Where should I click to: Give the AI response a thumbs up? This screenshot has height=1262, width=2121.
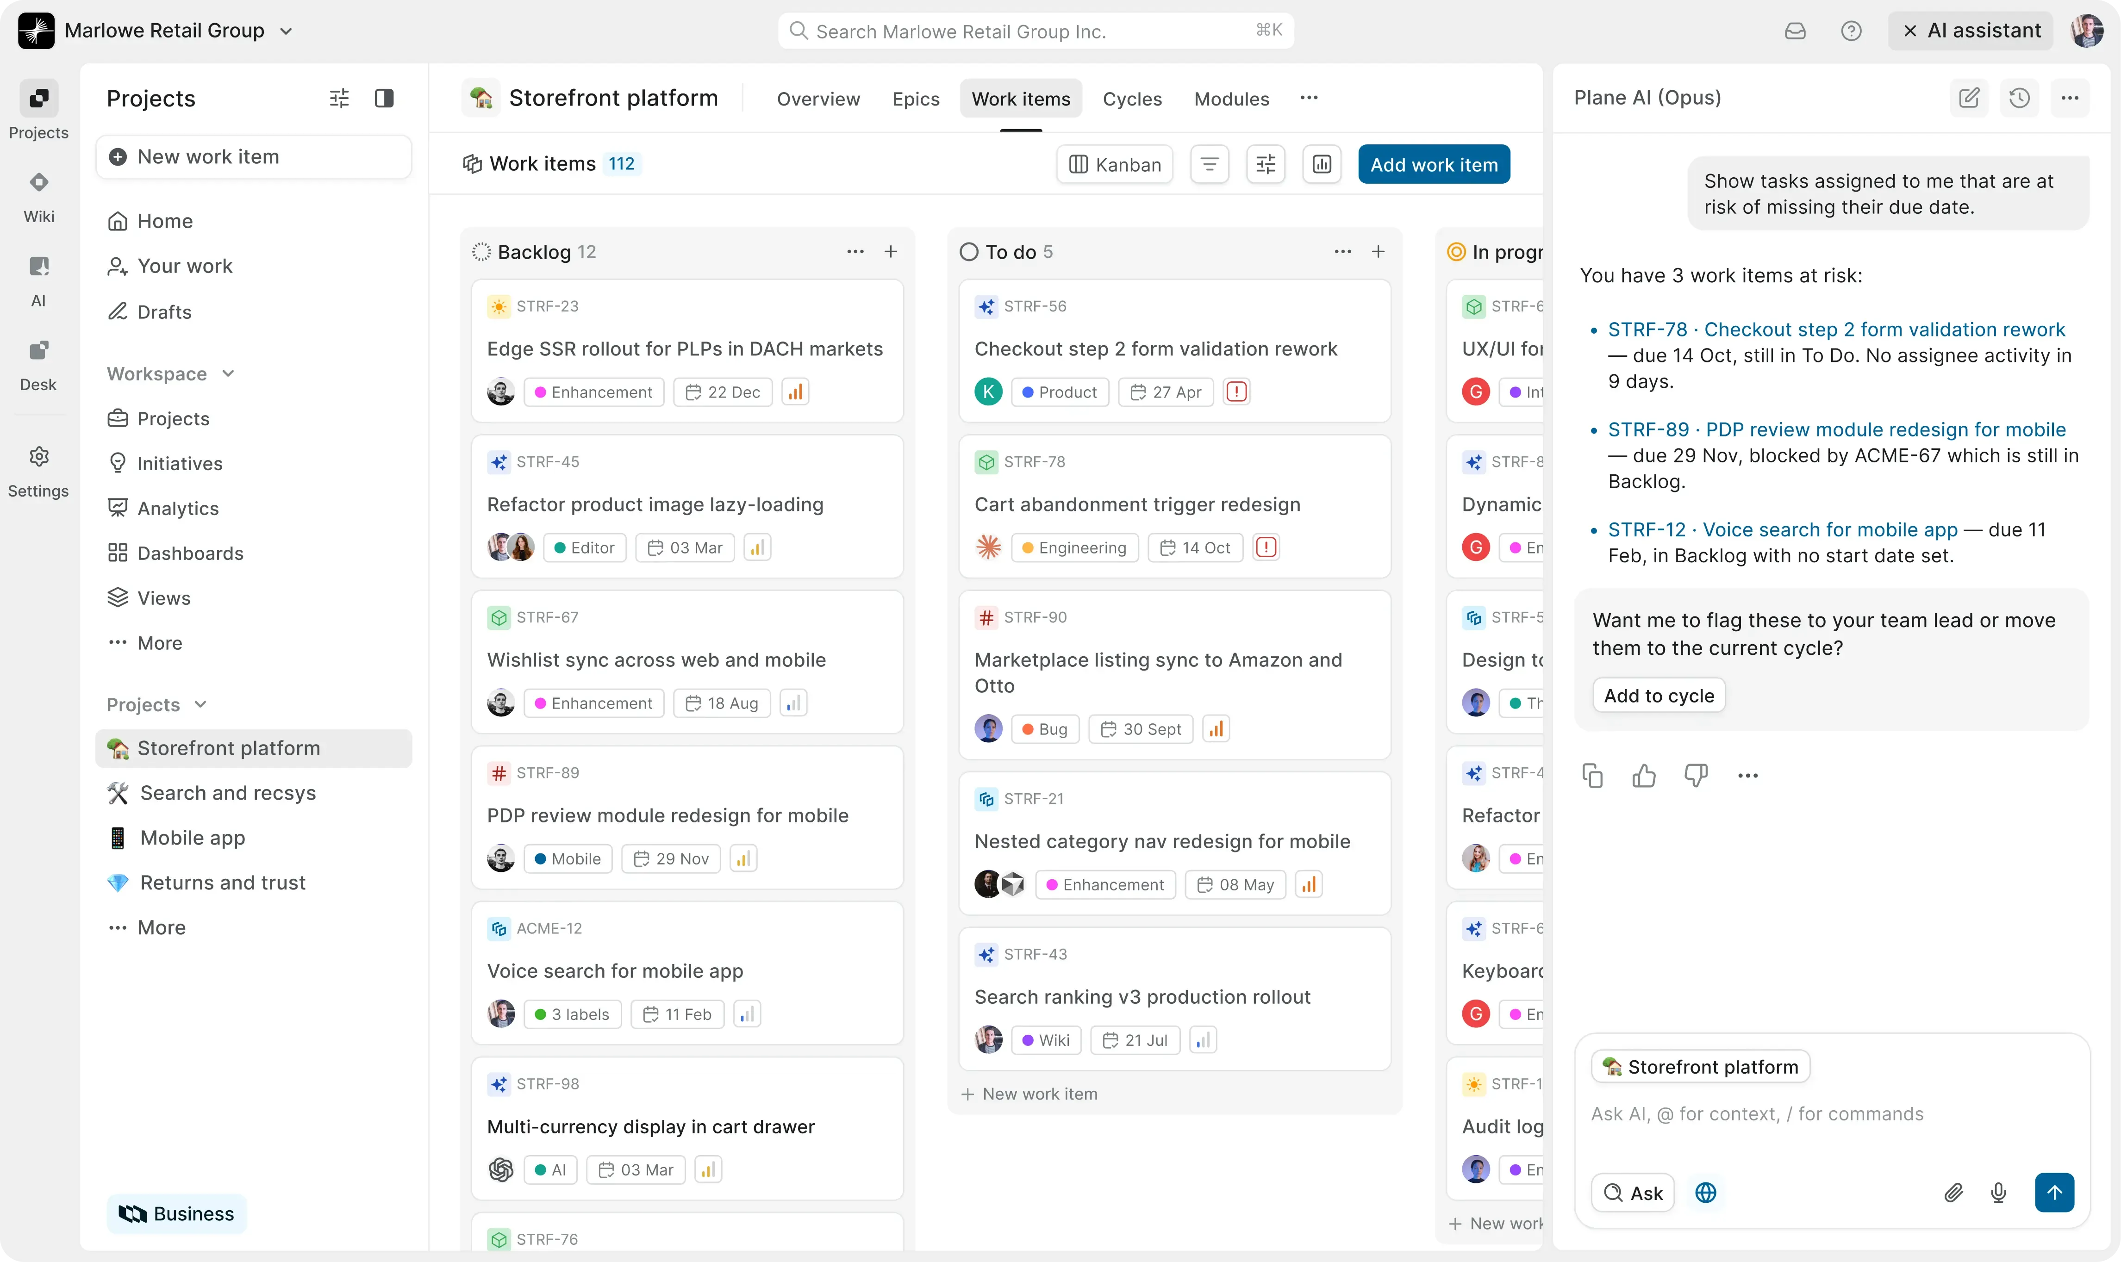1644,776
